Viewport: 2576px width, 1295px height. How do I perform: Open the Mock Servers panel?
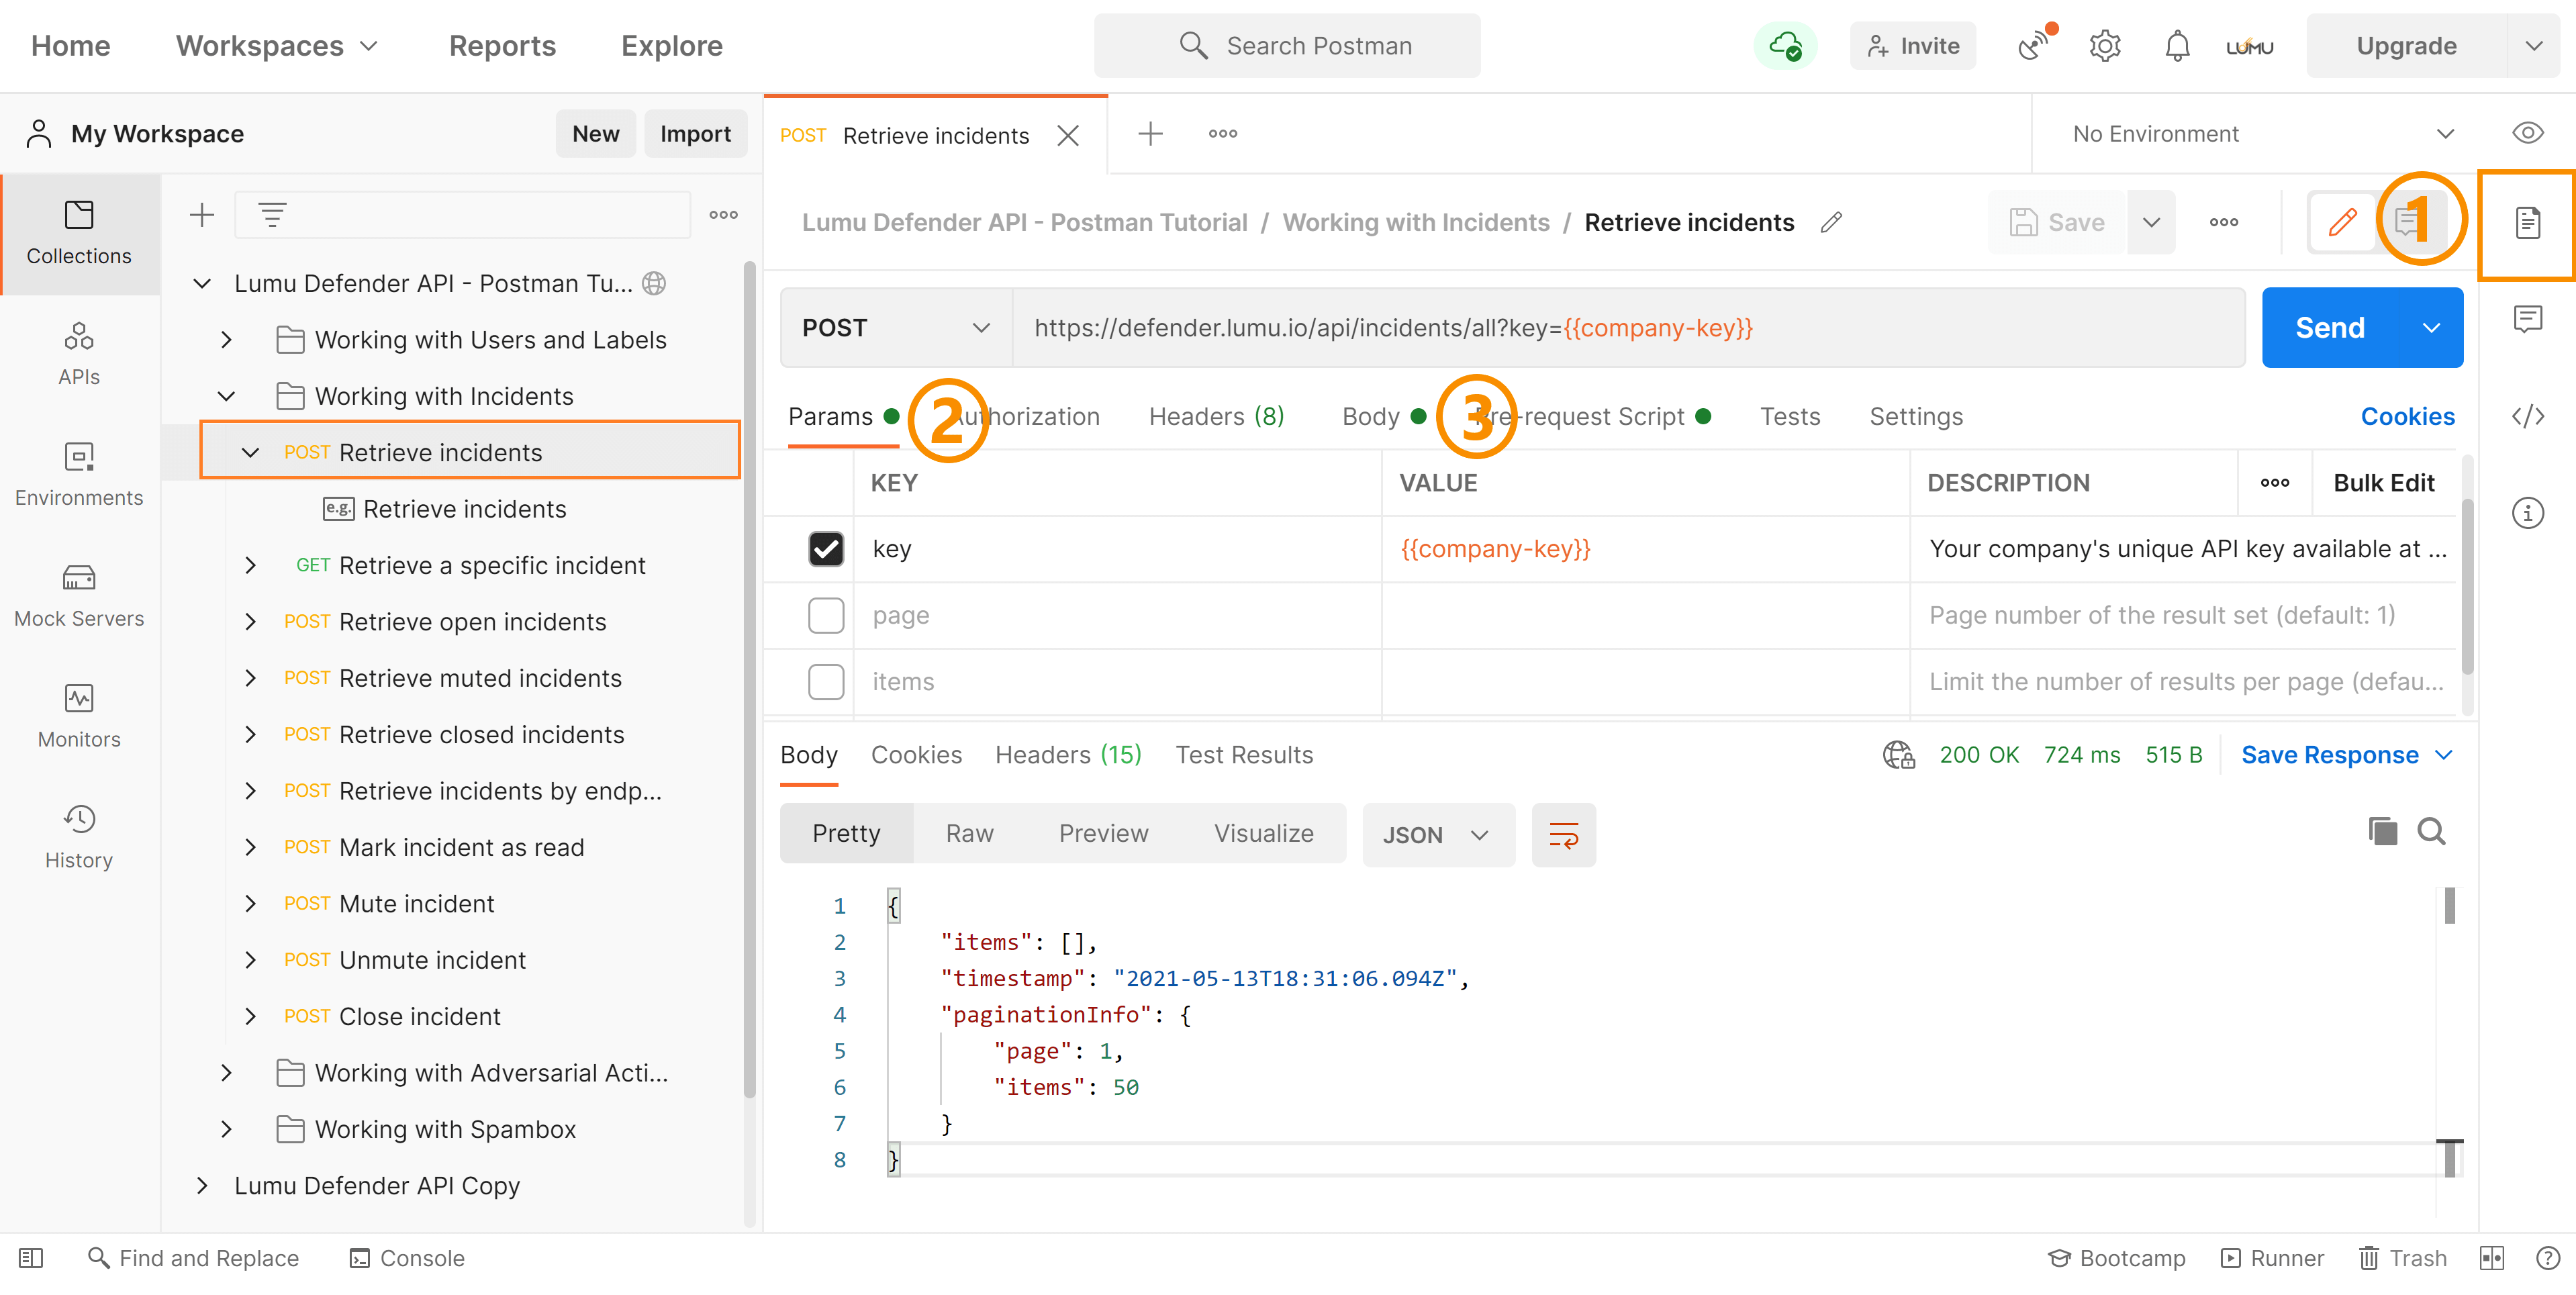[x=79, y=595]
